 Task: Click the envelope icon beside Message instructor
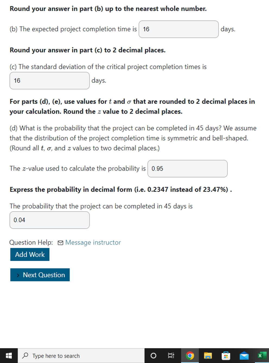(x=60, y=243)
